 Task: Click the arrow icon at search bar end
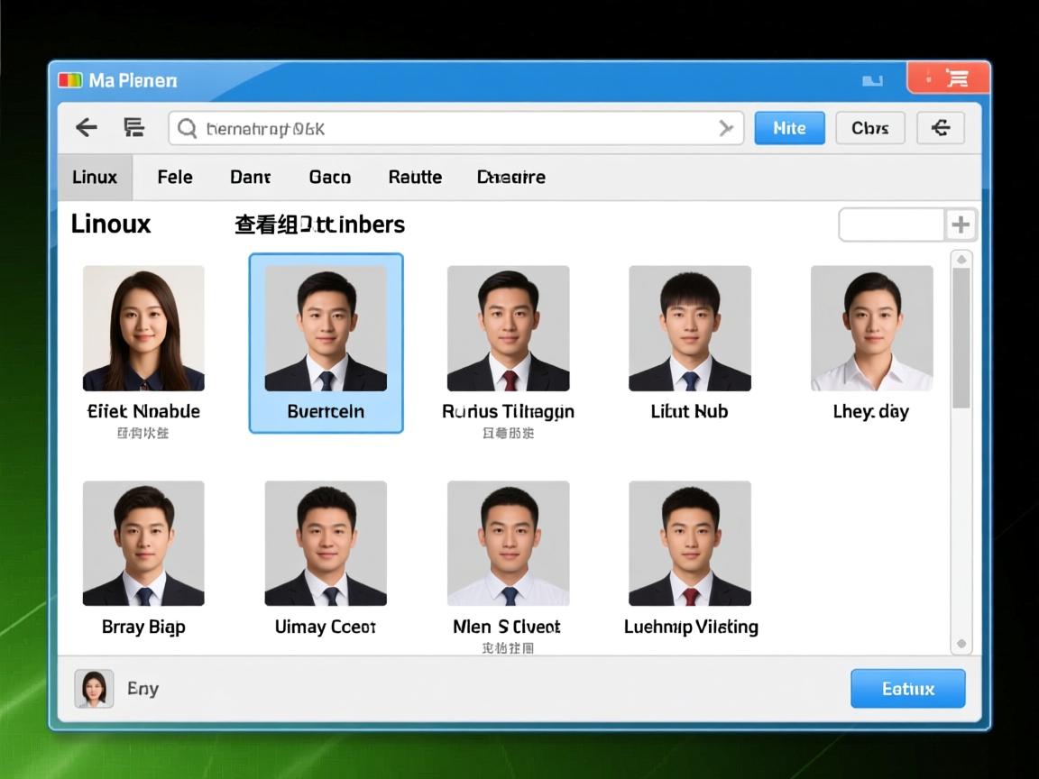coord(725,129)
